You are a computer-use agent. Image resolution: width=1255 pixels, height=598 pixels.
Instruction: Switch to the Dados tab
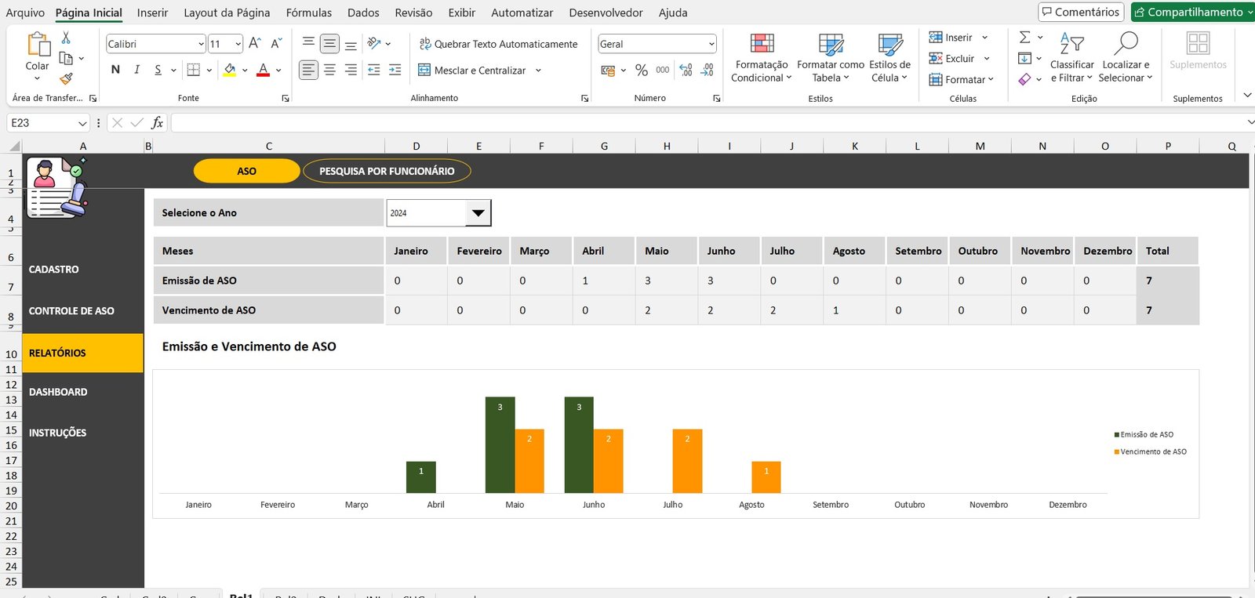(x=363, y=13)
